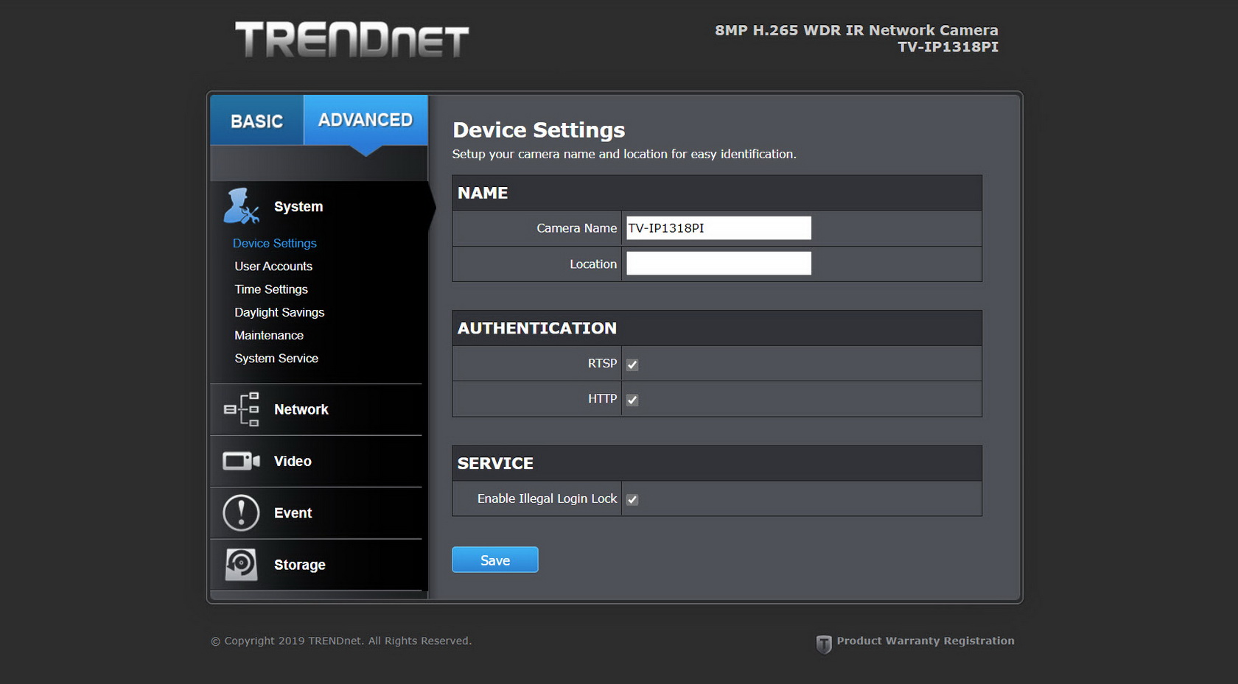
Task: Click the TV-IP1318PI model text in header
Action: (948, 47)
